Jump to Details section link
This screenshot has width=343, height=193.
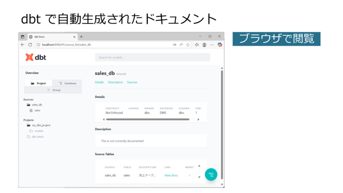[99, 82]
